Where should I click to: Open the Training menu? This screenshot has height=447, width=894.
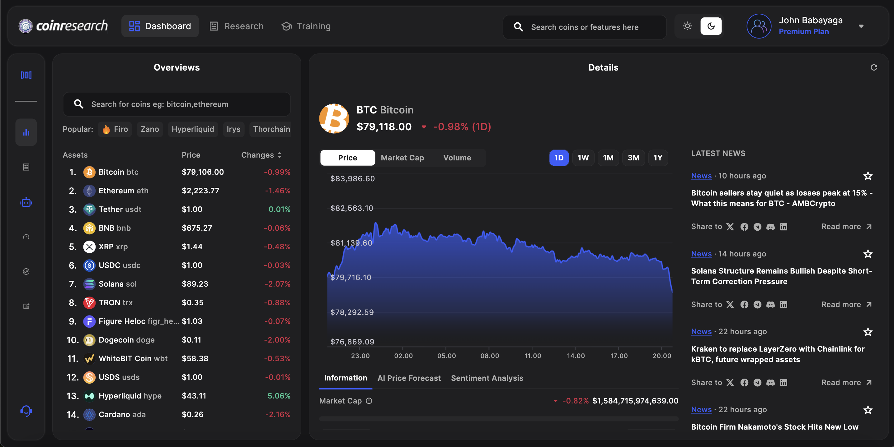[x=306, y=26]
